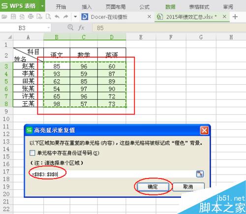Click the magnifier page preview icon
Screen dimensions: 246x214
pos(48,17)
